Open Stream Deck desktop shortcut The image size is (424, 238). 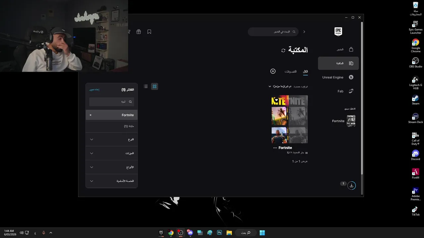coord(416,118)
